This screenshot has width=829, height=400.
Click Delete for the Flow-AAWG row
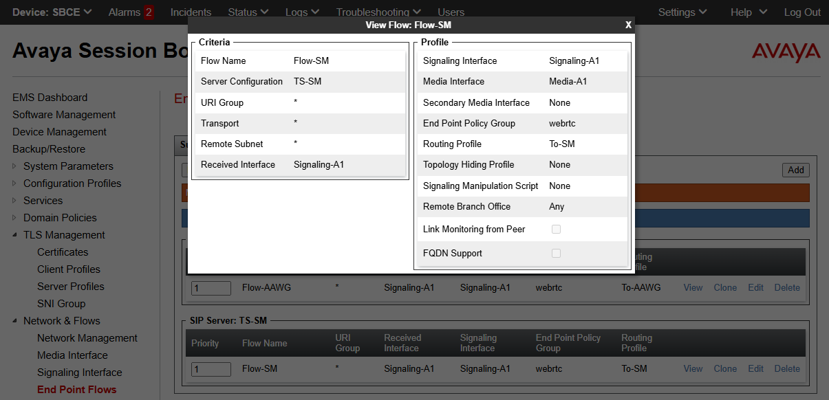tap(787, 287)
